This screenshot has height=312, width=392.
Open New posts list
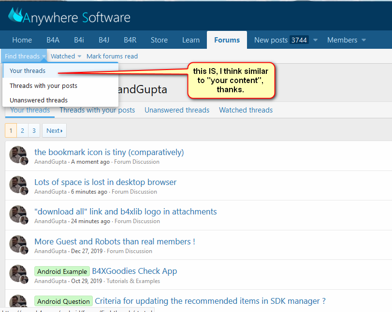pyautogui.click(x=271, y=40)
